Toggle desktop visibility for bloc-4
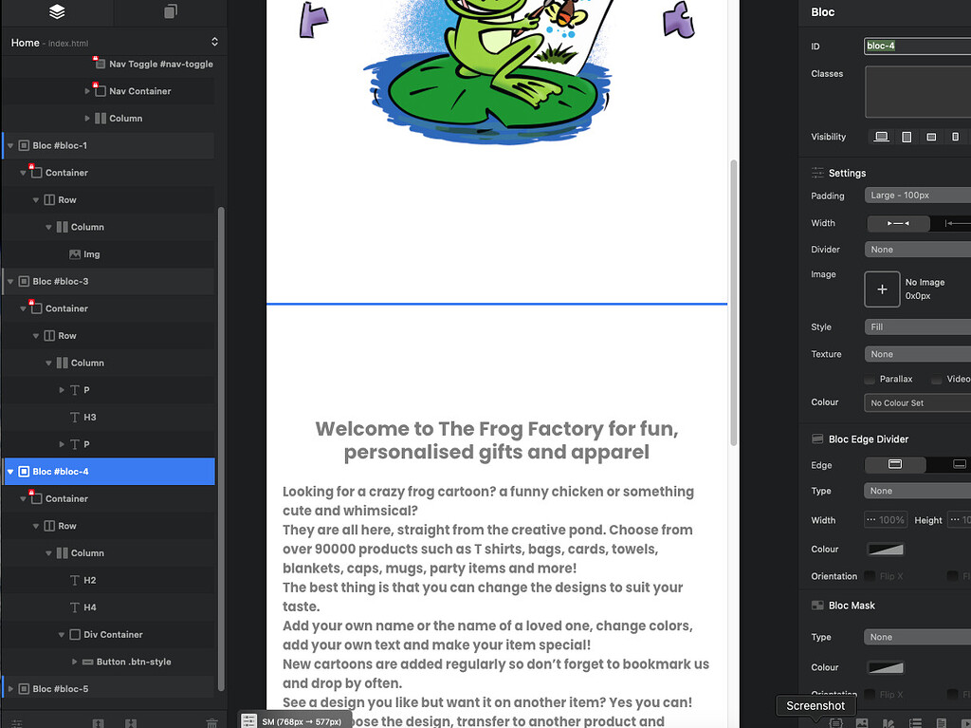 click(x=880, y=137)
